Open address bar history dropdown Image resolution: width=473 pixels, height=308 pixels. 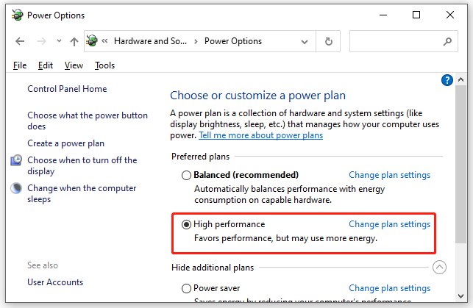tap(305, 42)
